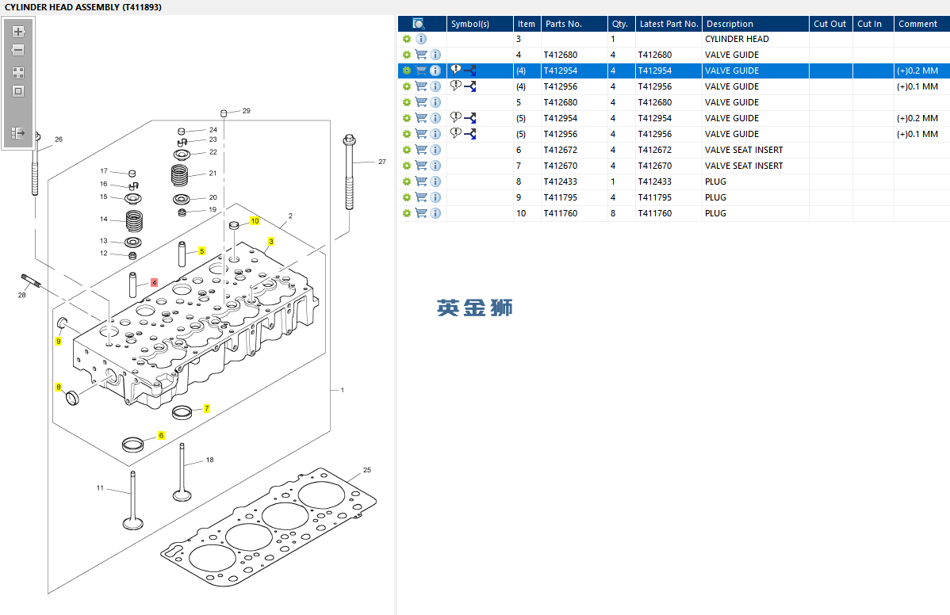Click supersession arrow symbol on selected T412954 row
Screen dimensions: 950x615
[470, 71]
